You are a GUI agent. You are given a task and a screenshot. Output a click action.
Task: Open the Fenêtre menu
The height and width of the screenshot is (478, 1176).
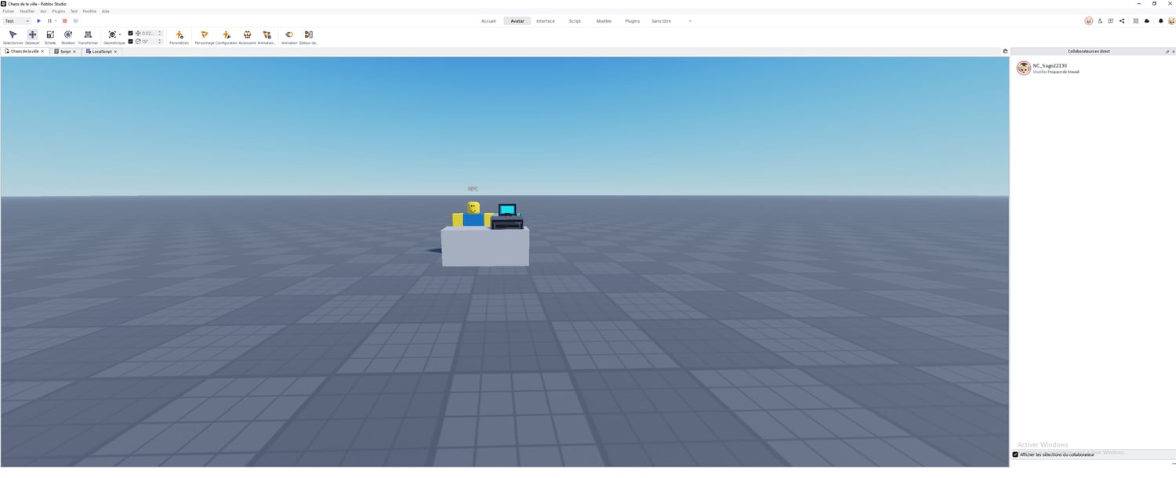tap(89, 11)
